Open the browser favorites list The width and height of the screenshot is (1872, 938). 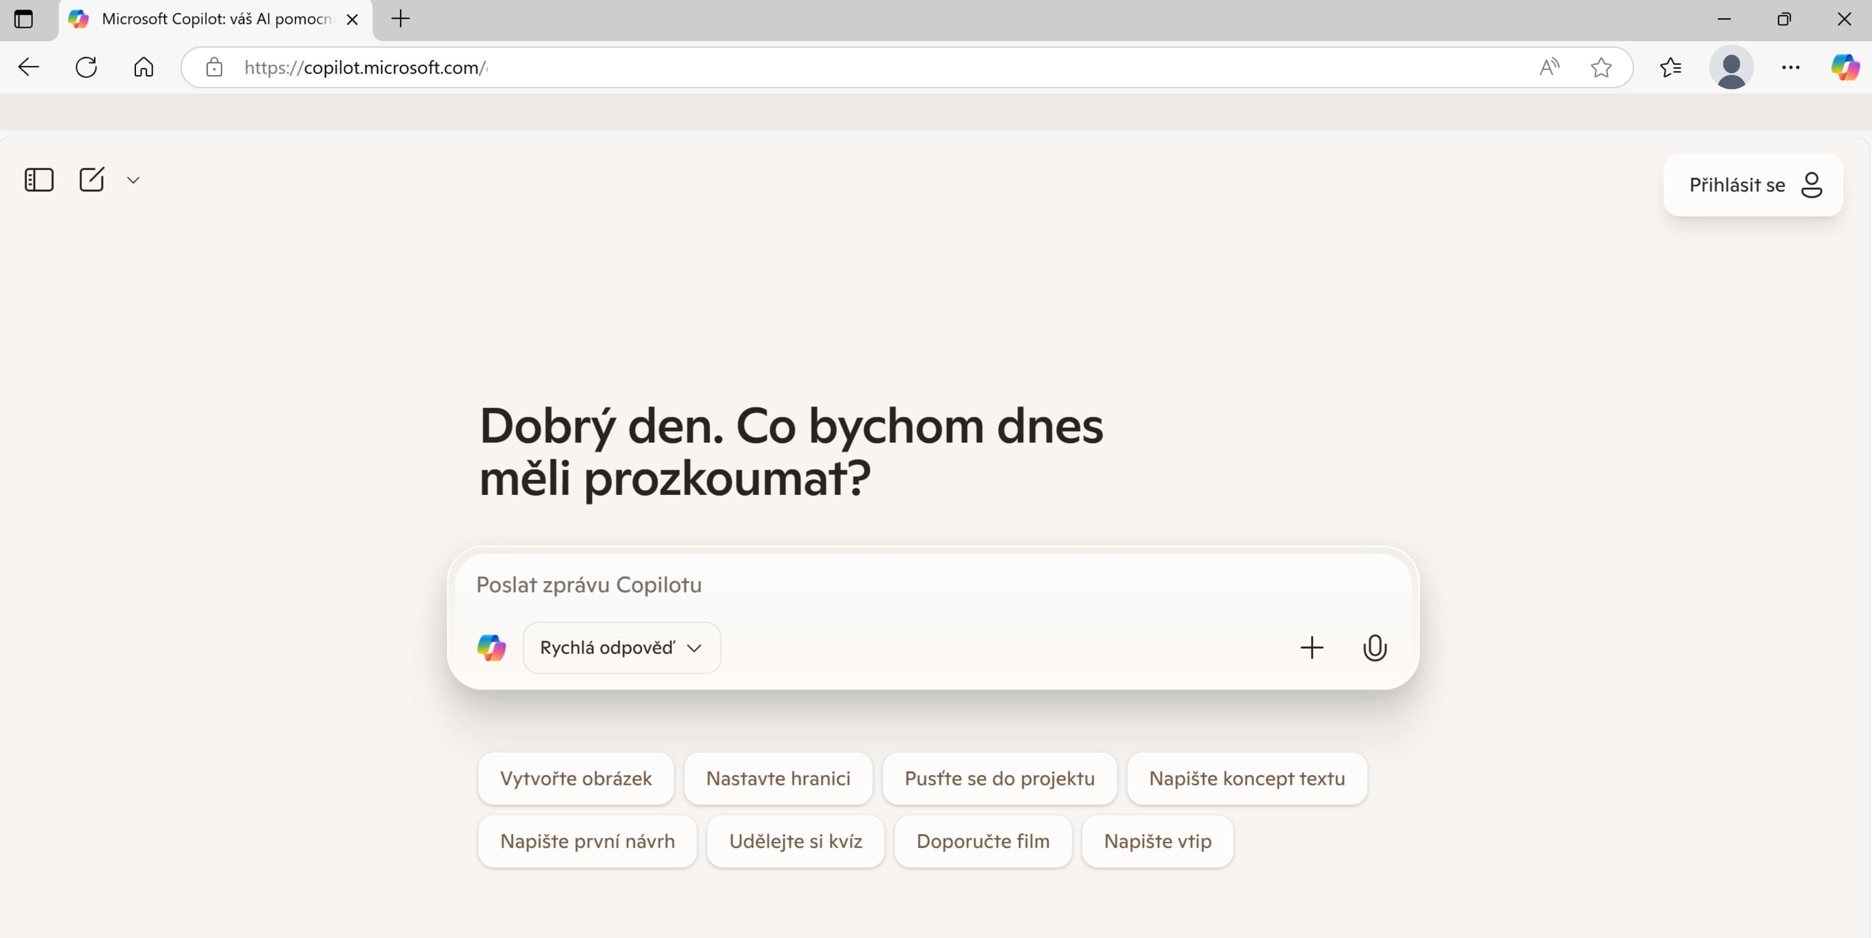coord(1670,67)
